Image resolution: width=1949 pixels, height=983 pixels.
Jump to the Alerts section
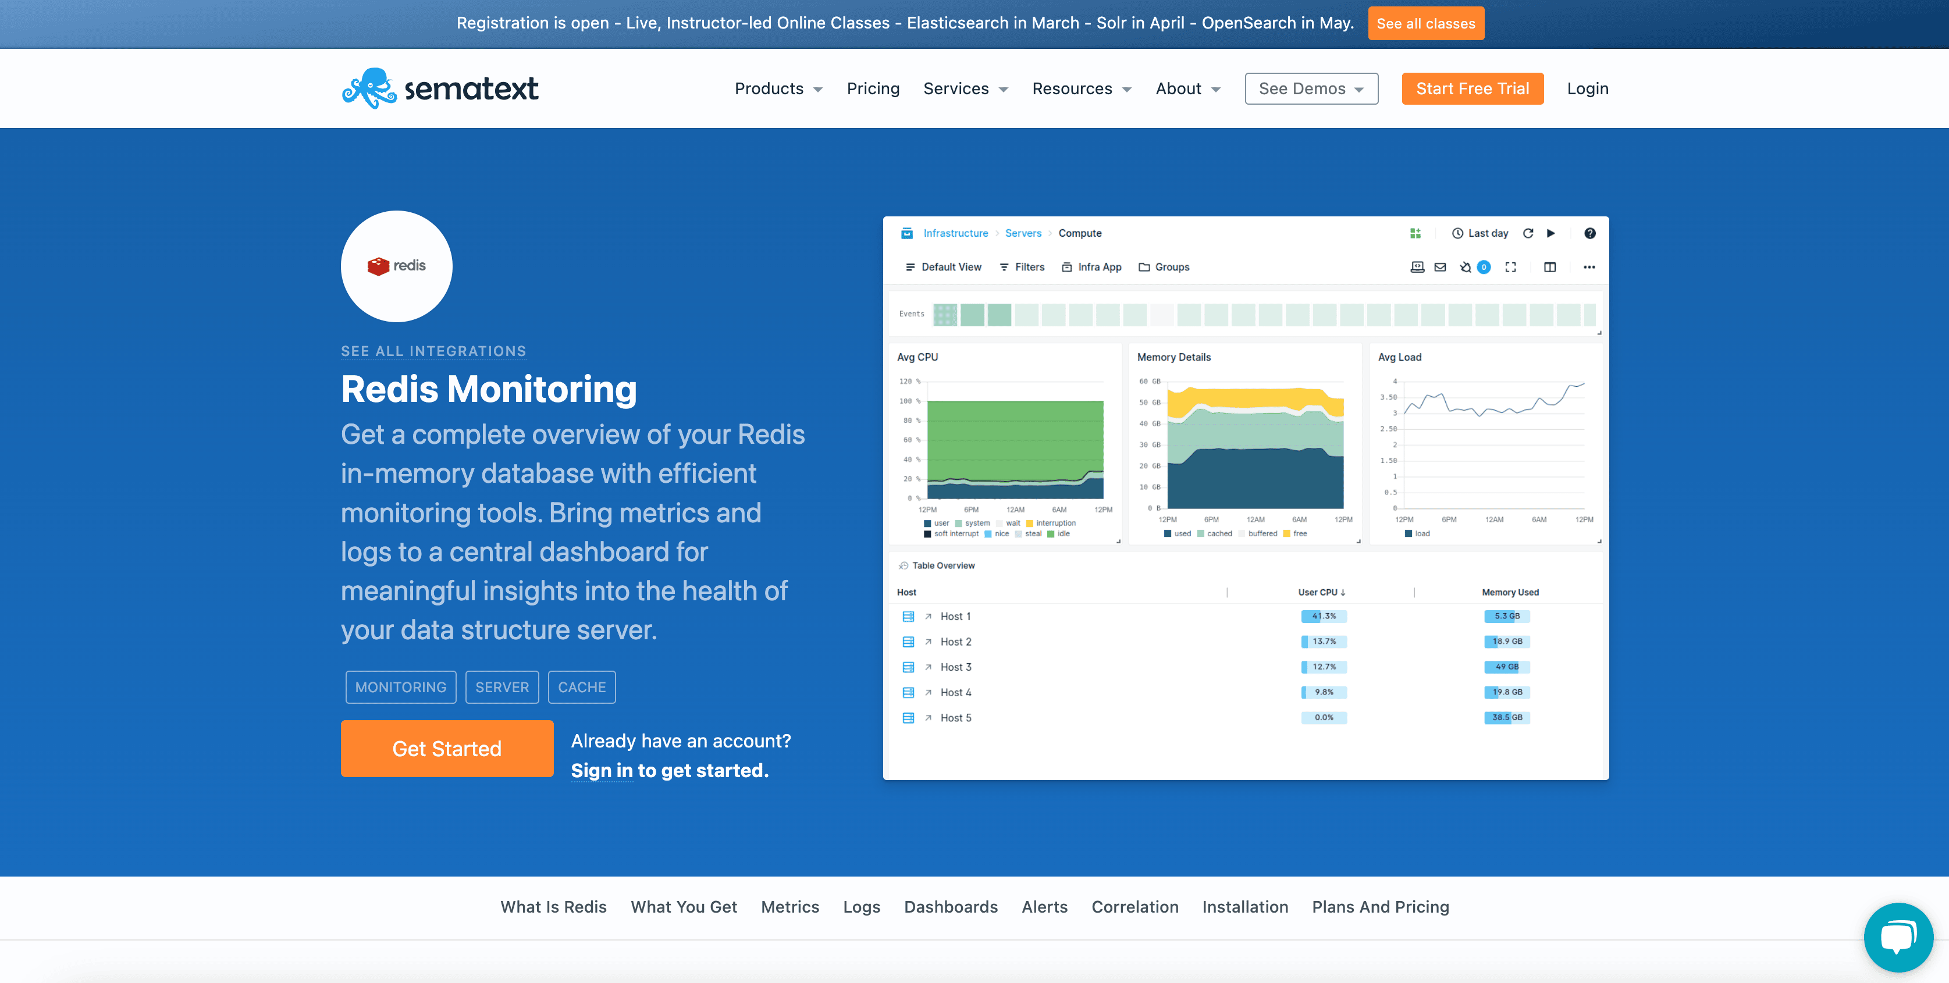[x=1044, y=907]
